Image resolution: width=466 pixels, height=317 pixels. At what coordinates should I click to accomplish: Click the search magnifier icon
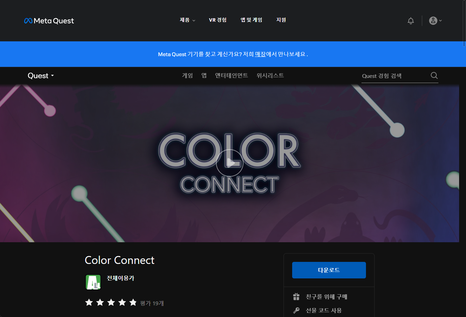point(434,75)
